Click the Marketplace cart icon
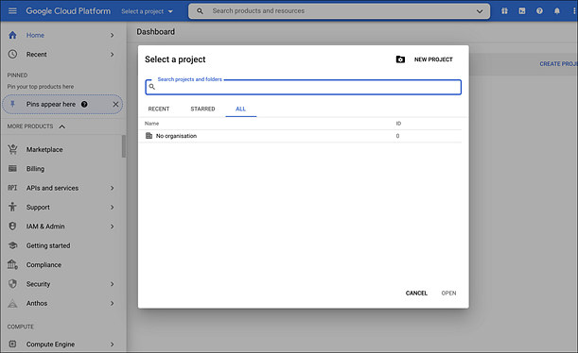The image size is (578, 353). (x=12, y=149)
